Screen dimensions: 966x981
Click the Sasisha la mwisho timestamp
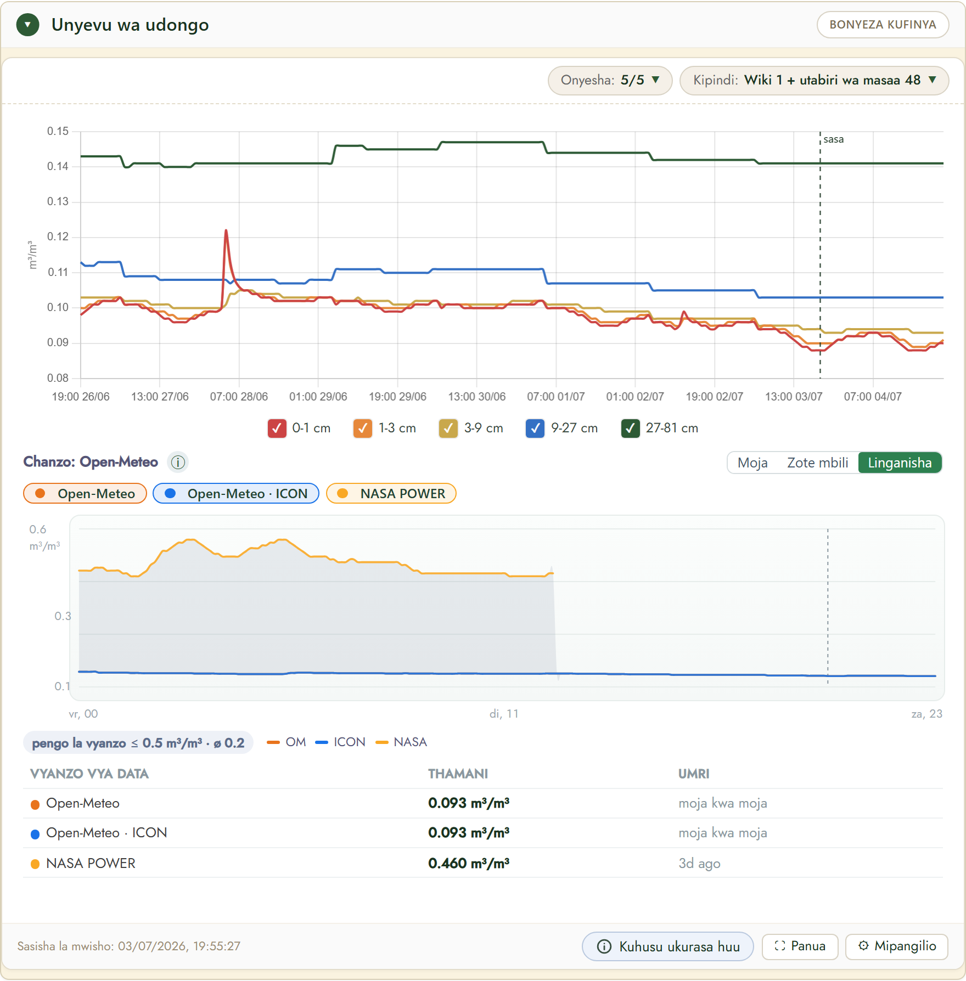[x=129, y=946]
